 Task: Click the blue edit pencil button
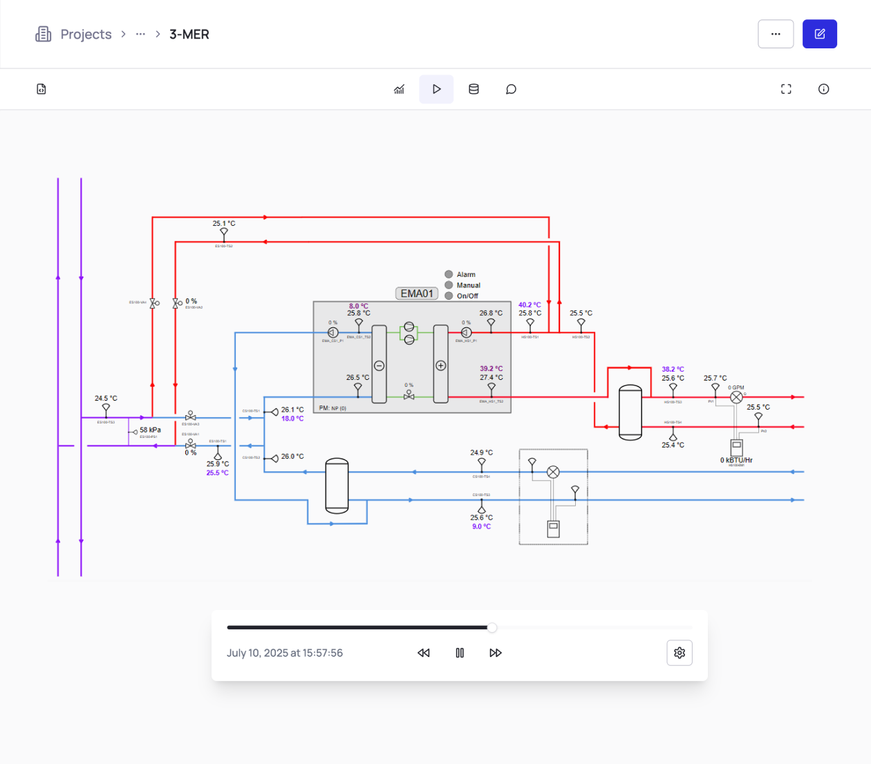(819, 34)
